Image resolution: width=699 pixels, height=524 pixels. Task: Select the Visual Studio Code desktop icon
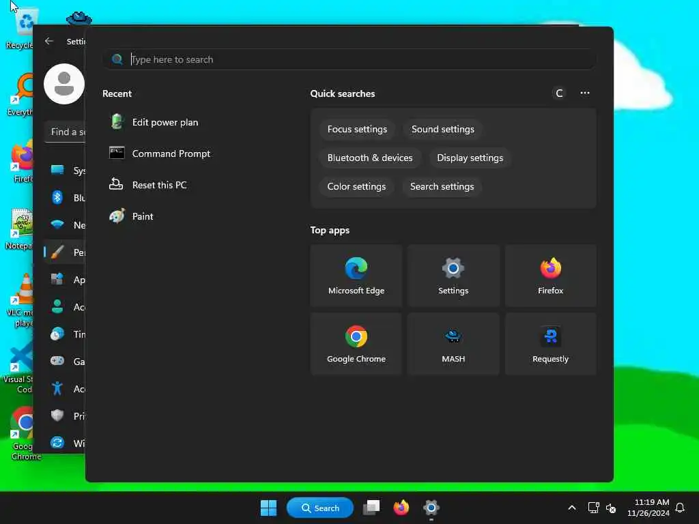[18, 368]
